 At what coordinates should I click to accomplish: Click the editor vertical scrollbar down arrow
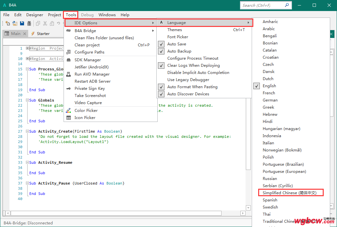(248, 208)
